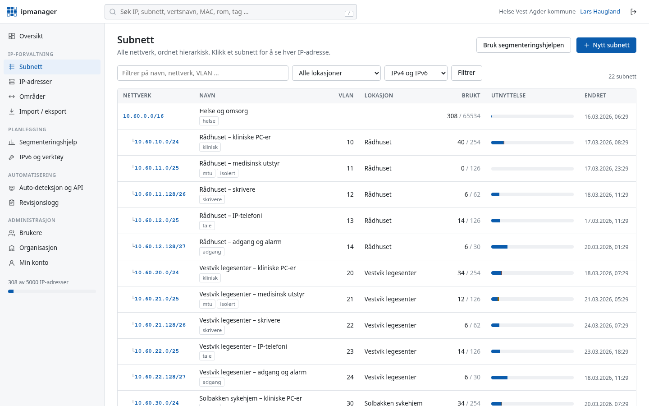Click the Subnett sidebar icon
649x406 pixels.
[12, 67]
